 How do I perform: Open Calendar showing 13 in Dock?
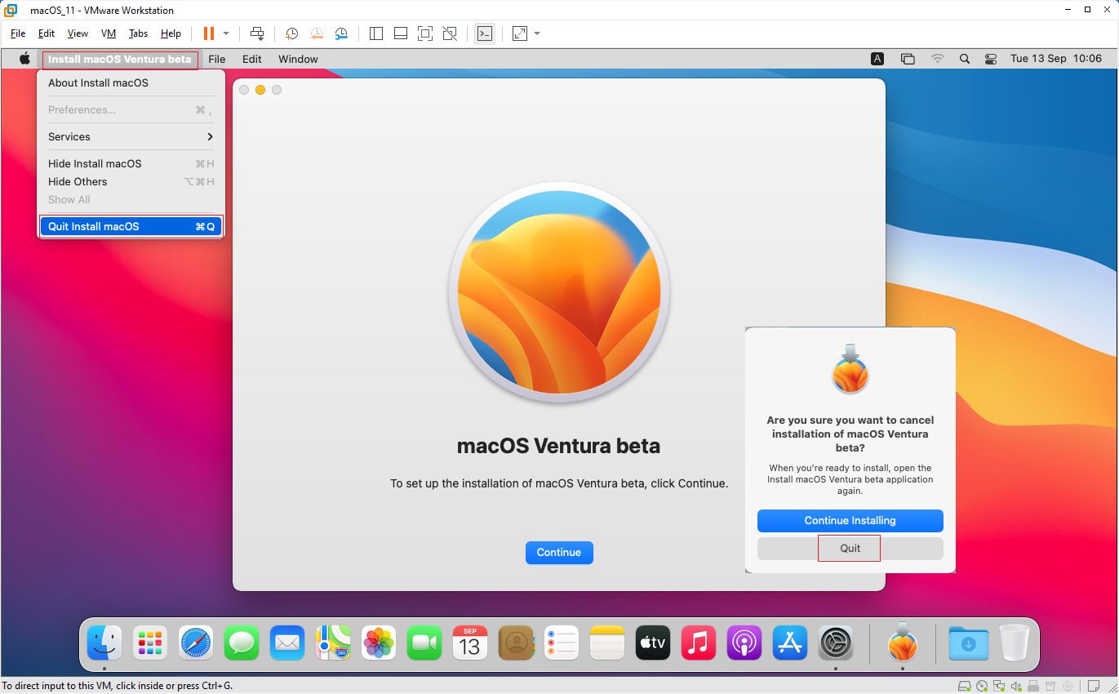pyautogui.click(x=470, y=643)
